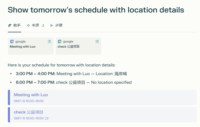Expand the Meeting with Luo source card preview icon
Image resolution: width=200 pixels, height=127 pixels.
tap(49, 41)
